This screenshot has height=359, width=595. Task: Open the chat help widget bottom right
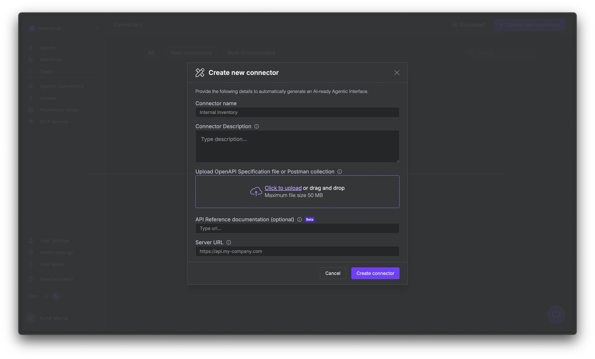pos(556,314)
